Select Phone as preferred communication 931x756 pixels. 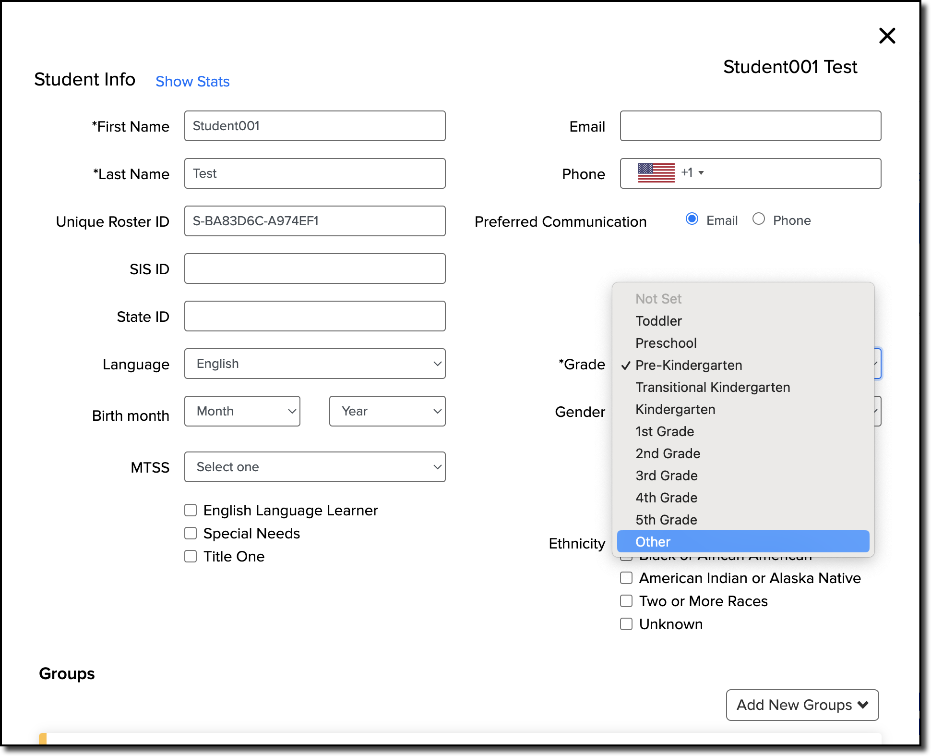click(x=759, y=219)
